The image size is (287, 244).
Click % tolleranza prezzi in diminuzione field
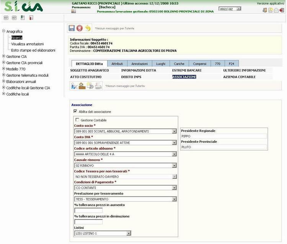point(89,222)
